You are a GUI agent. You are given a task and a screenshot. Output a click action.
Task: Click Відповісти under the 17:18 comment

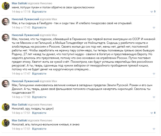39,12
